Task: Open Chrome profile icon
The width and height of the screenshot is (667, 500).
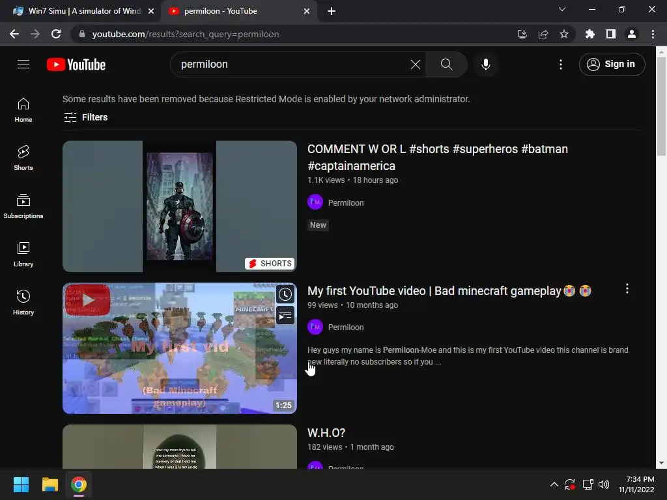Action: 631,34
